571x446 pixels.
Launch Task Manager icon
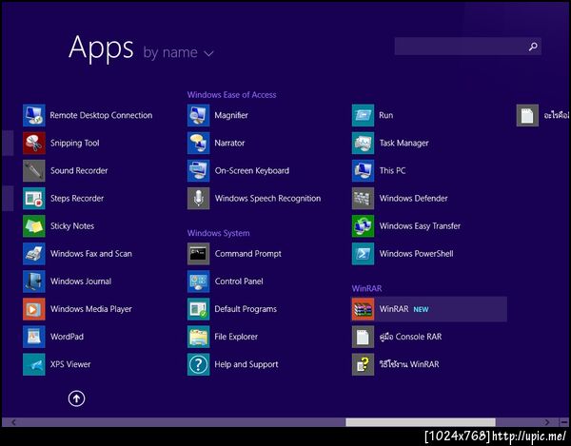(364, 143)
